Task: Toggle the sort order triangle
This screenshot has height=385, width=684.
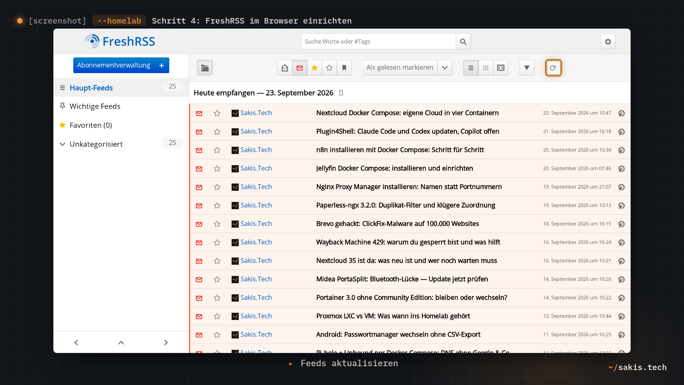Action: pos(527,68)
